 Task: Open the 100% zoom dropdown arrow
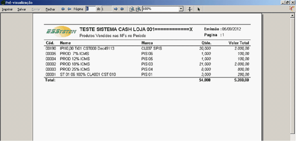181,9
